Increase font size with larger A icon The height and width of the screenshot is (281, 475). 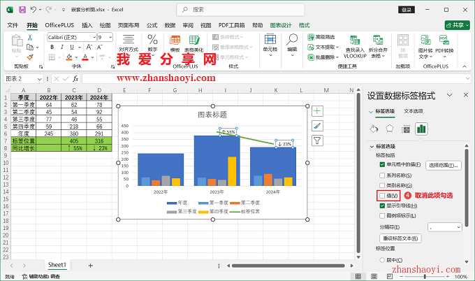tap(89, 47)
